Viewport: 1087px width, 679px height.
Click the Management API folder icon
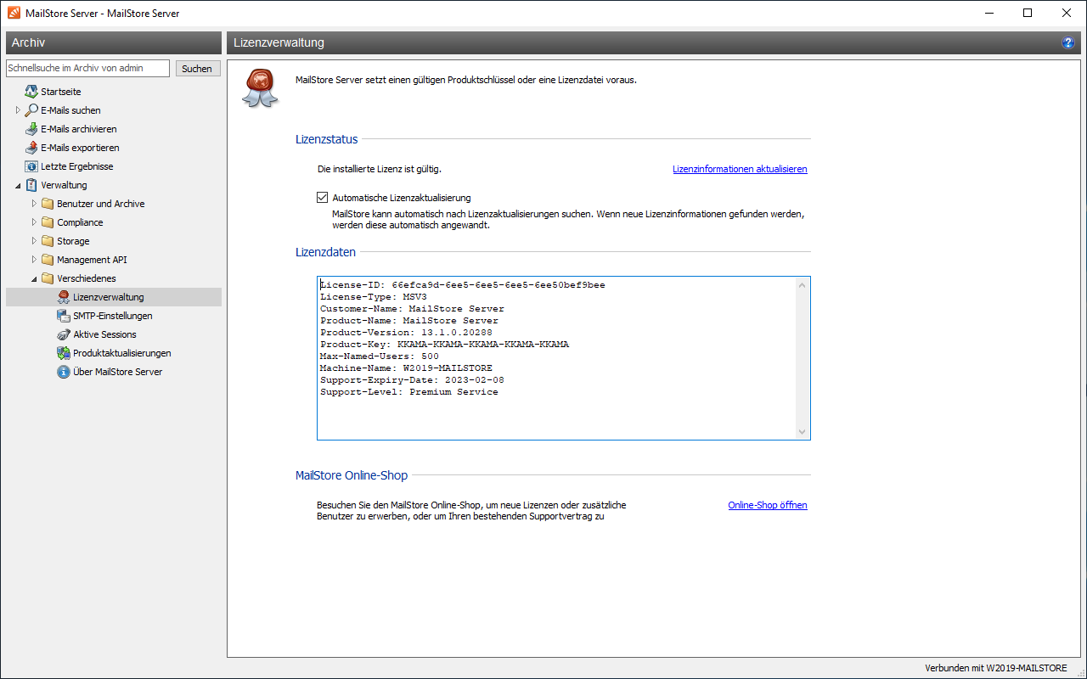pyautogui.click(x=48, y=260)
